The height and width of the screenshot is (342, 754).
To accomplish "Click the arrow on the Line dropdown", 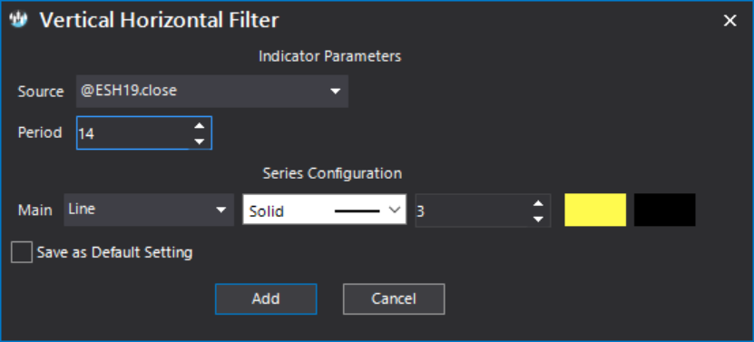I will pyautogui.click(x=220, y=210).
